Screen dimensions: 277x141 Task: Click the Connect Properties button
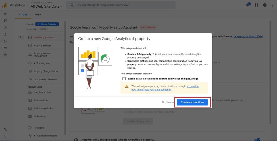tap(138, 121)
